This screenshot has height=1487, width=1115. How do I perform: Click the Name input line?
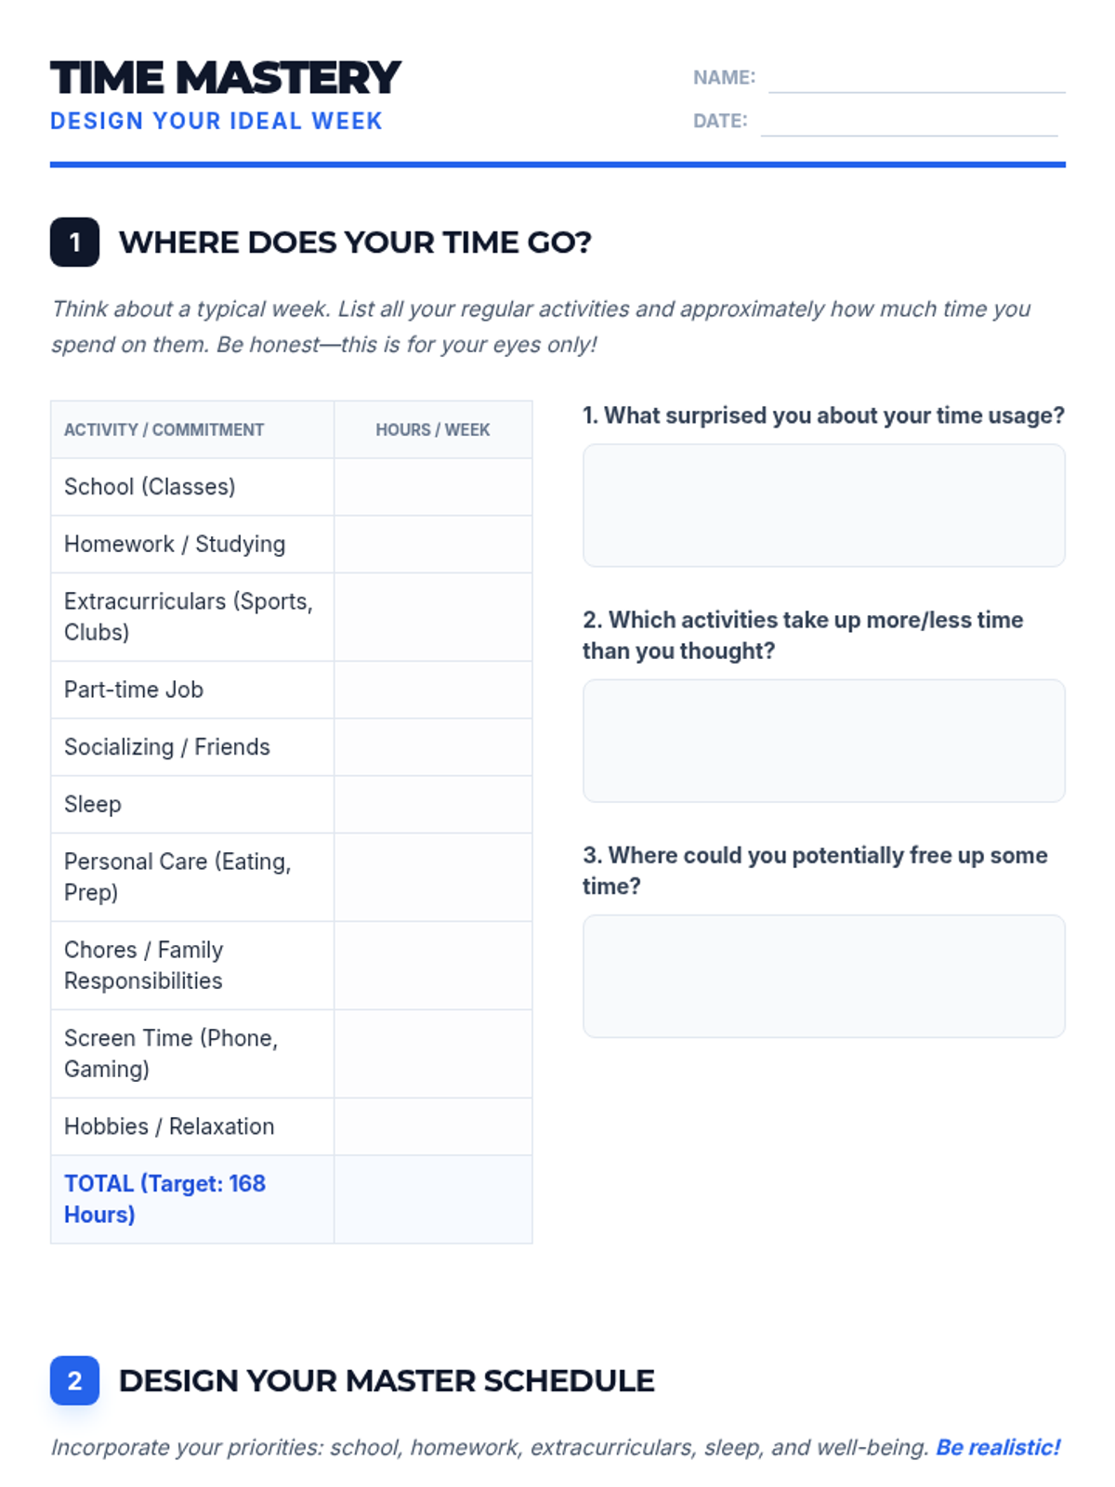coord(916,79)
